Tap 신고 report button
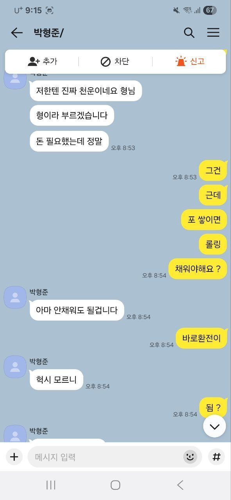This screenshot has width=231, height=500. coord(190,61)
